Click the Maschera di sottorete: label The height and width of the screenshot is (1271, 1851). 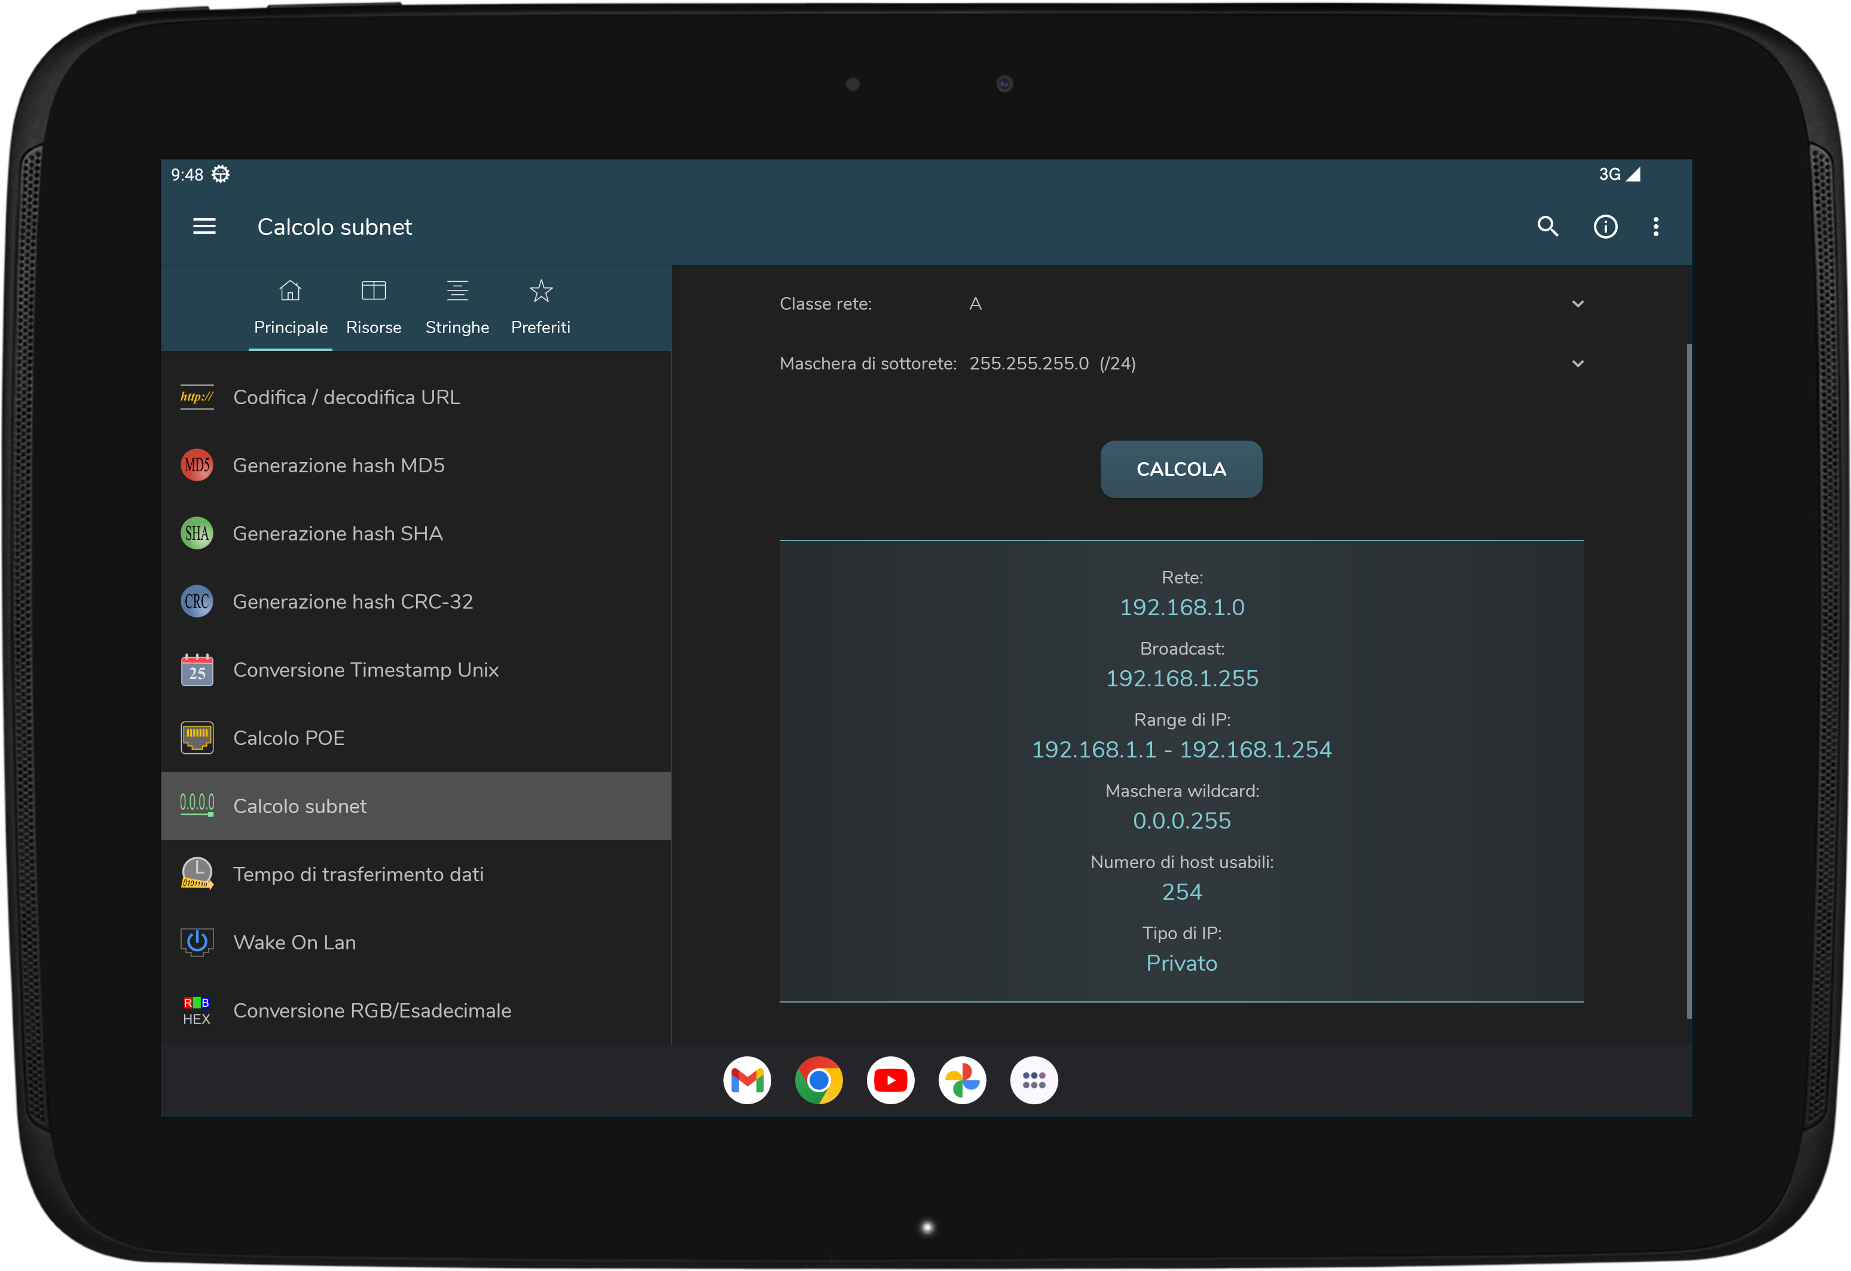tap(868, 364)
